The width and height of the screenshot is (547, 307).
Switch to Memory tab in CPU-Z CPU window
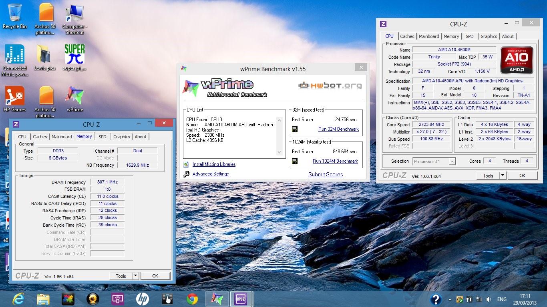(x=451, y=36)
